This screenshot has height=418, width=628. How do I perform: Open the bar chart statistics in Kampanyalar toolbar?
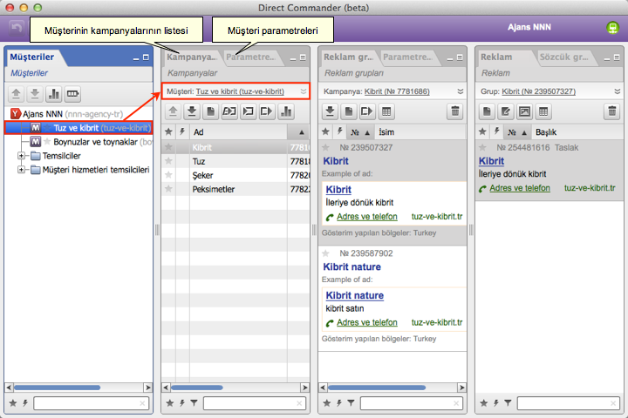286,111
